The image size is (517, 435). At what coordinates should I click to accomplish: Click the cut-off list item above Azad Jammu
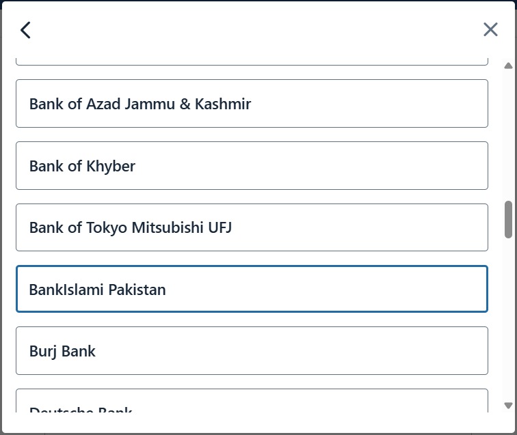coord(252,62)
